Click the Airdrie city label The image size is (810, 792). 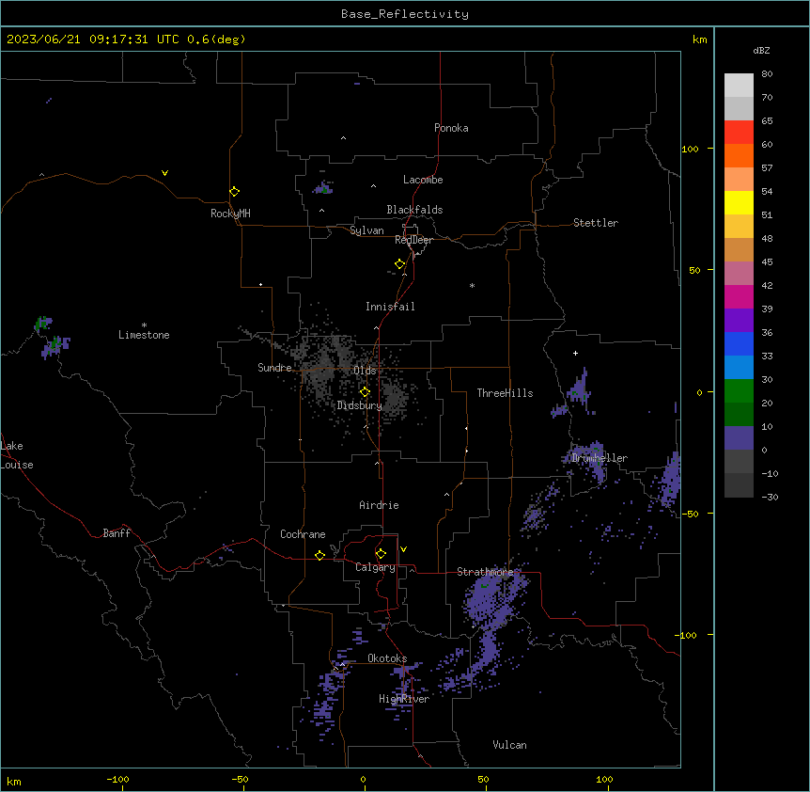click(379, 505)
